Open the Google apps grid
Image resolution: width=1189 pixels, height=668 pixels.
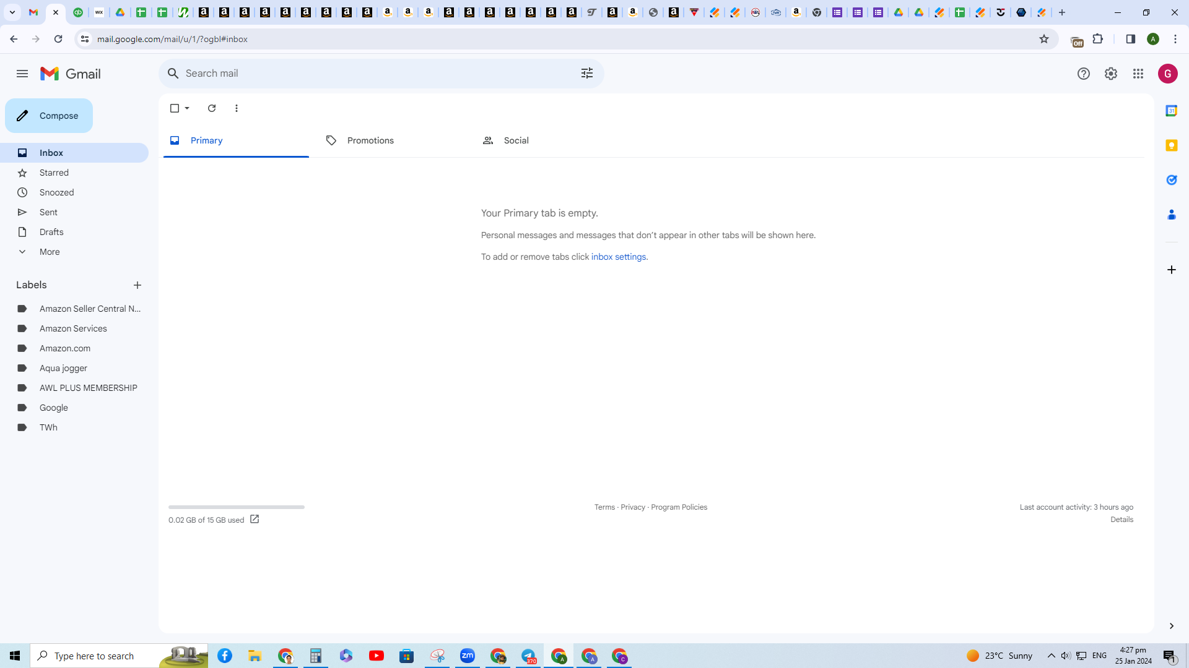click(1138, 74)
